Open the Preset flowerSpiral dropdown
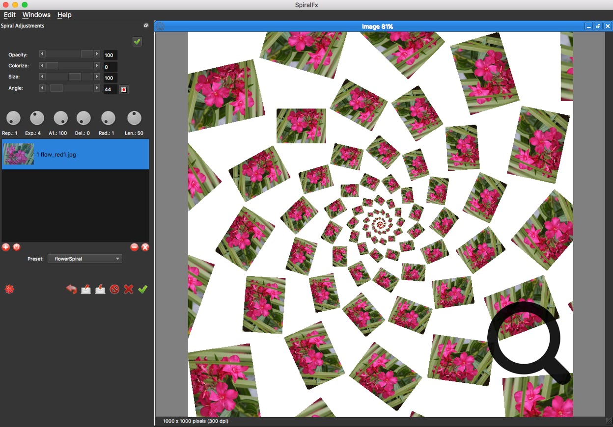This screenshot has width=613, height=427. (85, 259)
